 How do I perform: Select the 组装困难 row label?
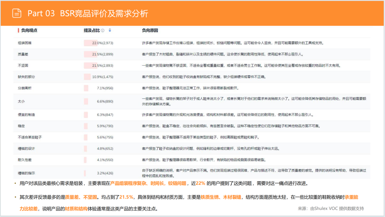(25, 43)
